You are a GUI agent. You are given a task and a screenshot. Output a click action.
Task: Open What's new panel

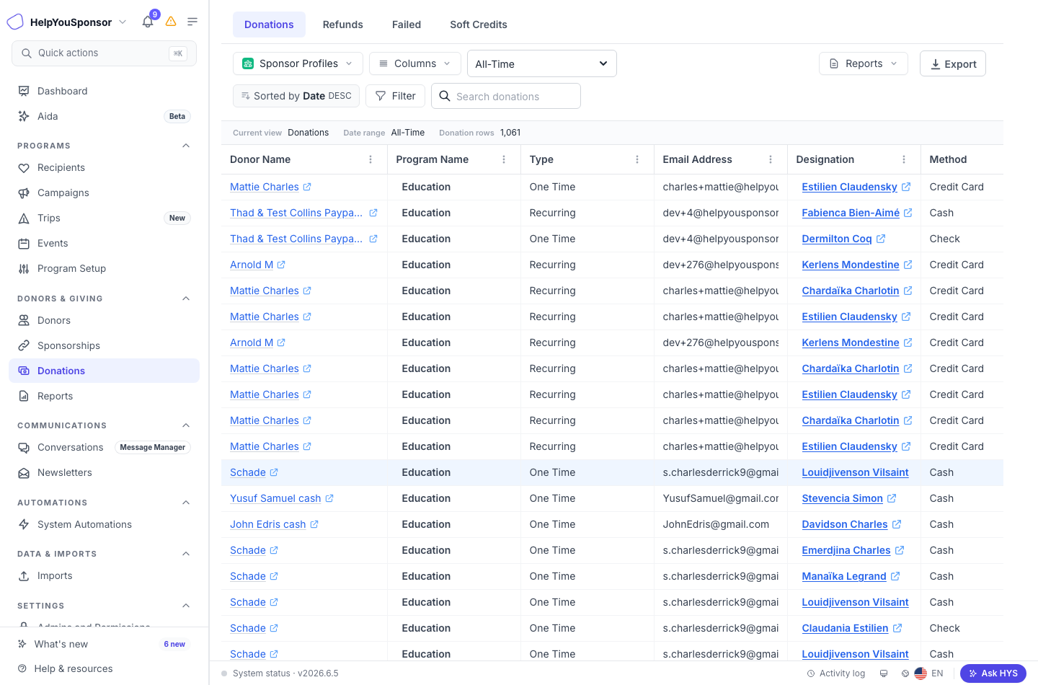(x=104, y=644)
